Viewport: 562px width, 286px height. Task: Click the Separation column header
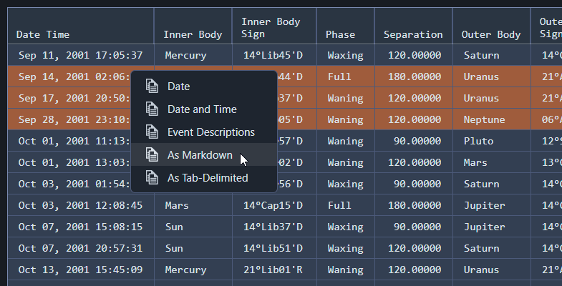[413, 26]
